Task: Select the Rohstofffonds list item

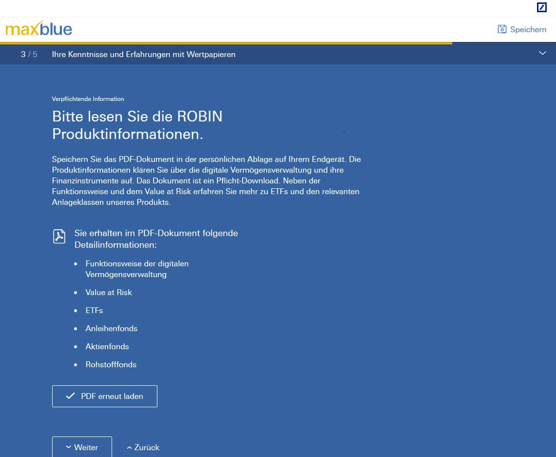Action: coord(111,365)
